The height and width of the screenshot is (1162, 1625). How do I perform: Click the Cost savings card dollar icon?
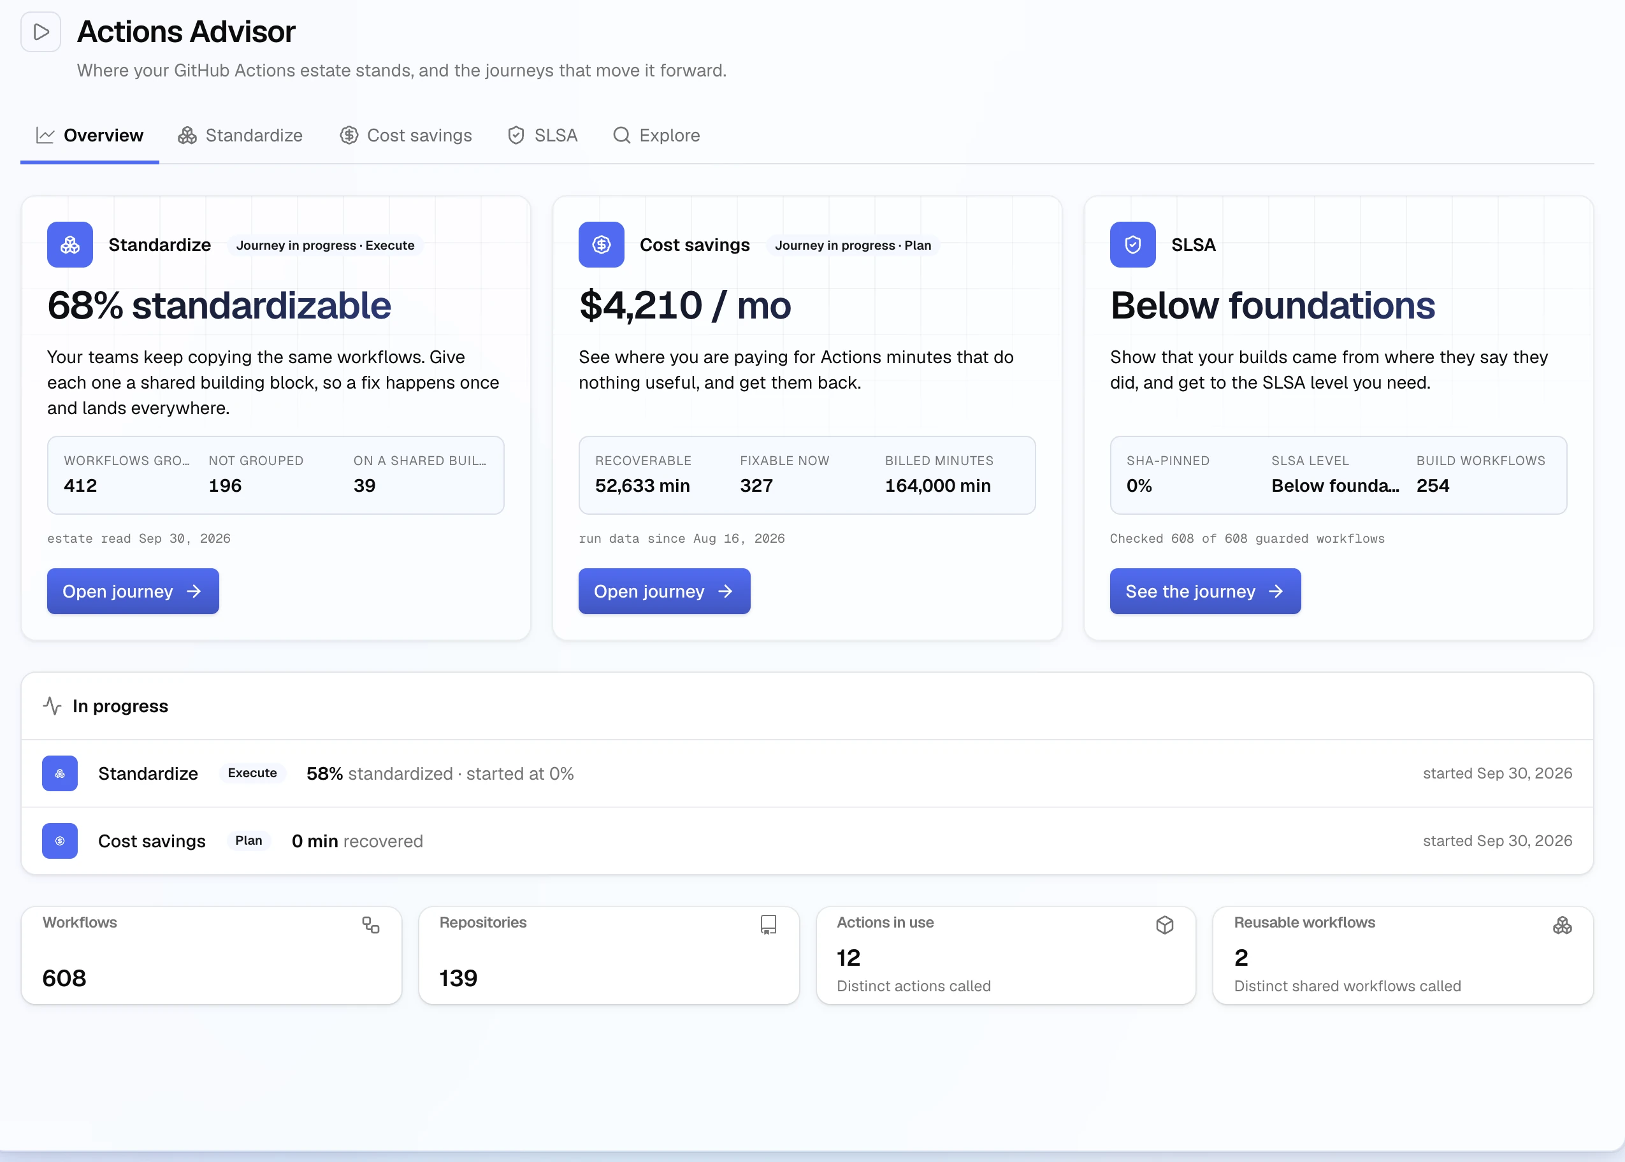pyautogui.click(x=601, y=245)
